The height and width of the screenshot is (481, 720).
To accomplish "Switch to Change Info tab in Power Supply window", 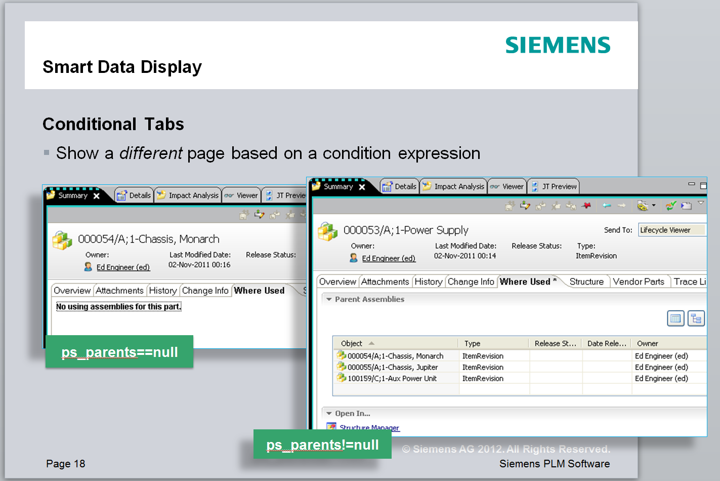I will (471, 282).
